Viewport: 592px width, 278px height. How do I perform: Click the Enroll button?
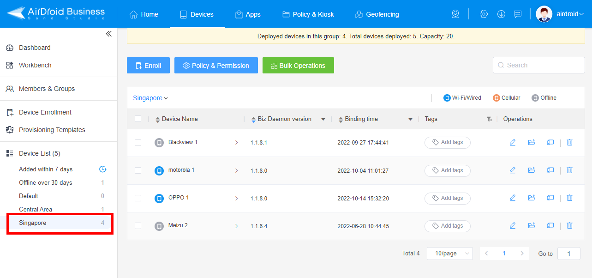click(x=148, y=66)
